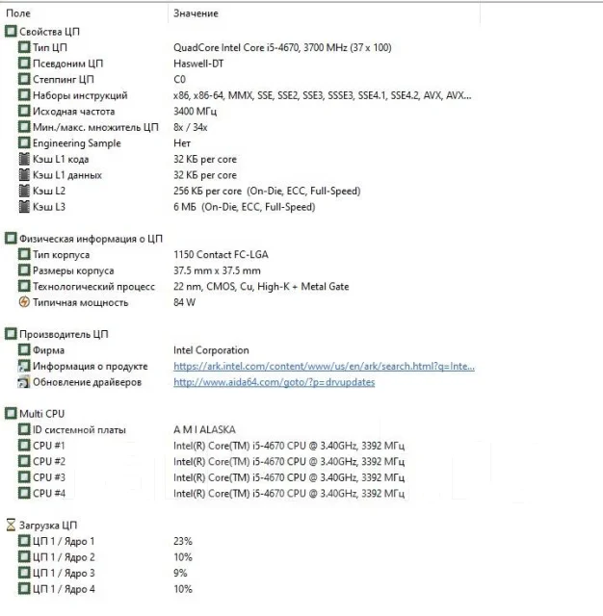The height and width of the screenshot is (616, 603).
Task: Click the icon beside CPU #3
Action: [24, 477]
